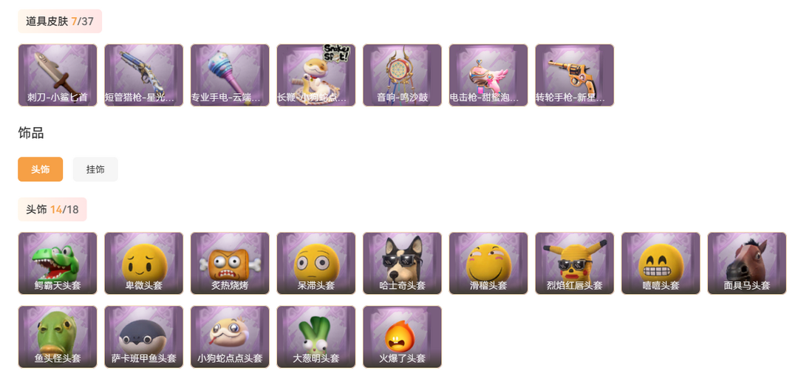The image size is (798, 373).
Task: Select the 火爆了头套 flame headgear
Action: click(402, 337)
